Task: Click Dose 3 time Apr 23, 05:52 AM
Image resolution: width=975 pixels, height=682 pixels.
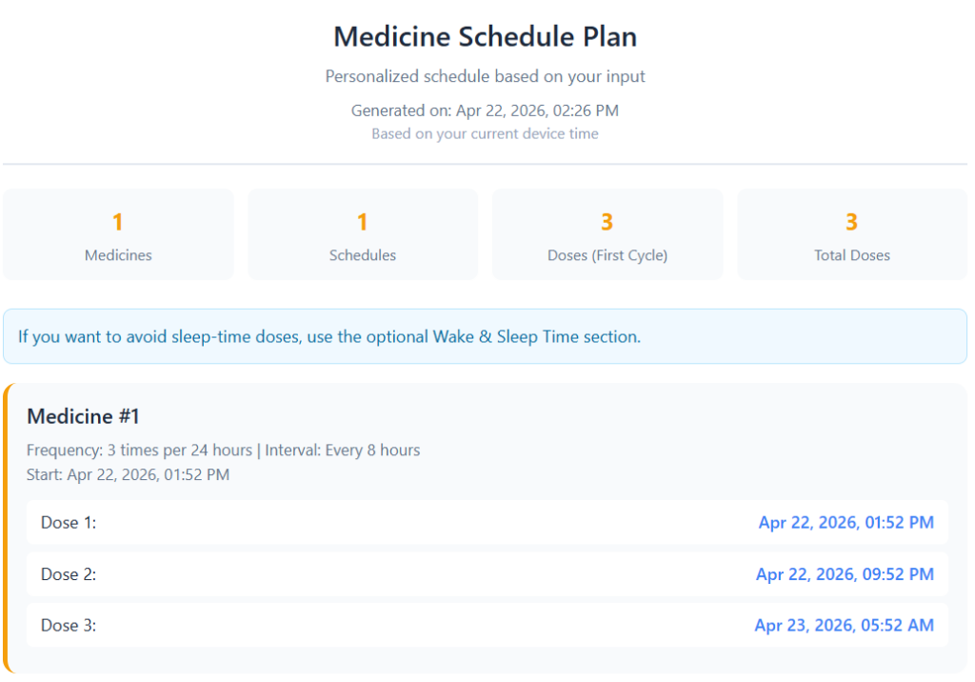Action: pyautogui.click(x=845, y=625)
